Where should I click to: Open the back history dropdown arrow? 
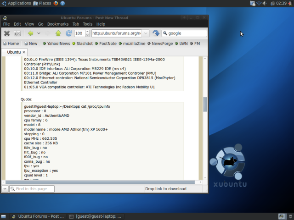pyautogui.click(x=39, y=33)
